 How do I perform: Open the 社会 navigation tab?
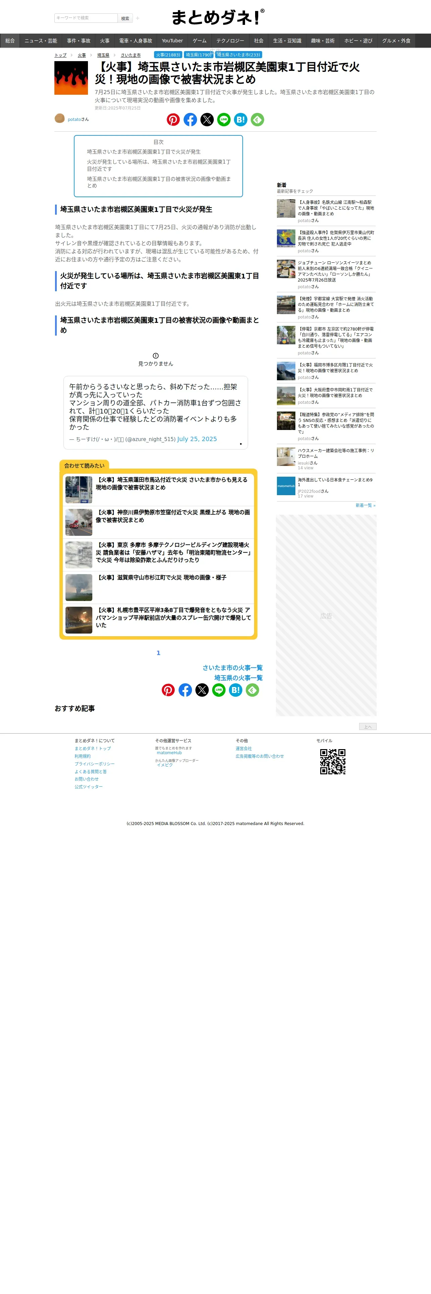[x=259, y=41]
